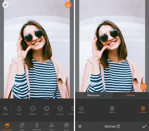Cancel the Sonrisa edit with the X
This screenshot has height=131, width=149.
point(80,126)
